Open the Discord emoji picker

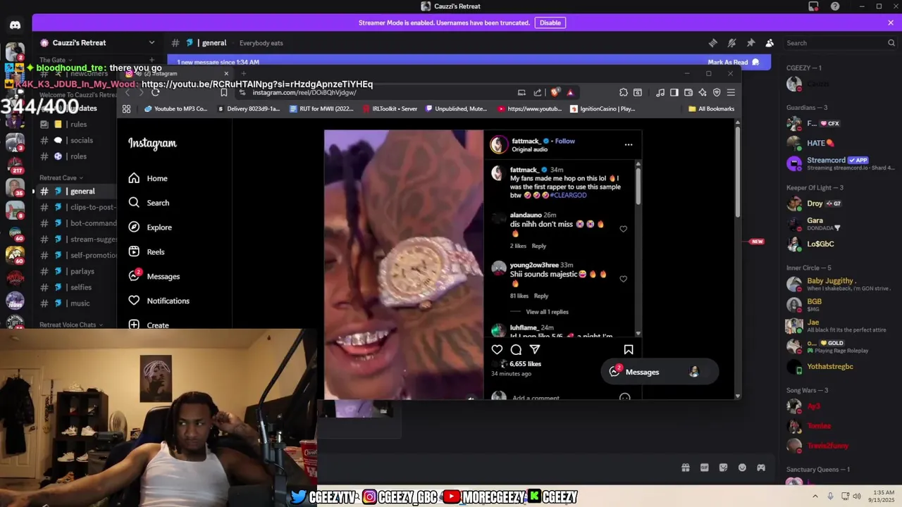[x=742, y=468]
